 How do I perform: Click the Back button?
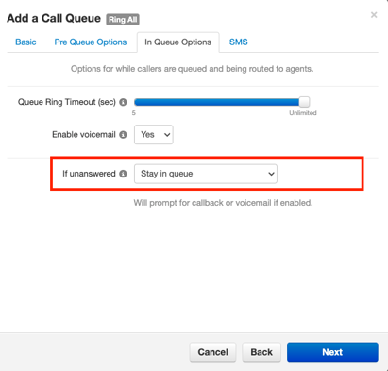tap(261, 352)
